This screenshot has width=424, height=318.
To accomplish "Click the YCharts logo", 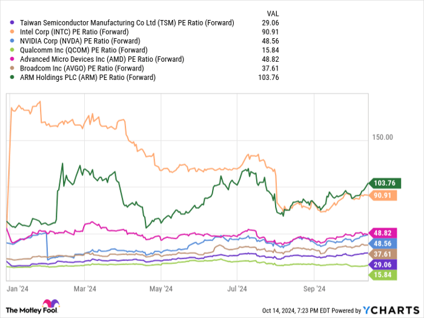I will point(391,310).
